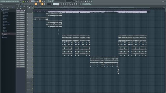166x93 pixels.
Task: Mute Track 2 with its green switch
Action: point(33,16)
